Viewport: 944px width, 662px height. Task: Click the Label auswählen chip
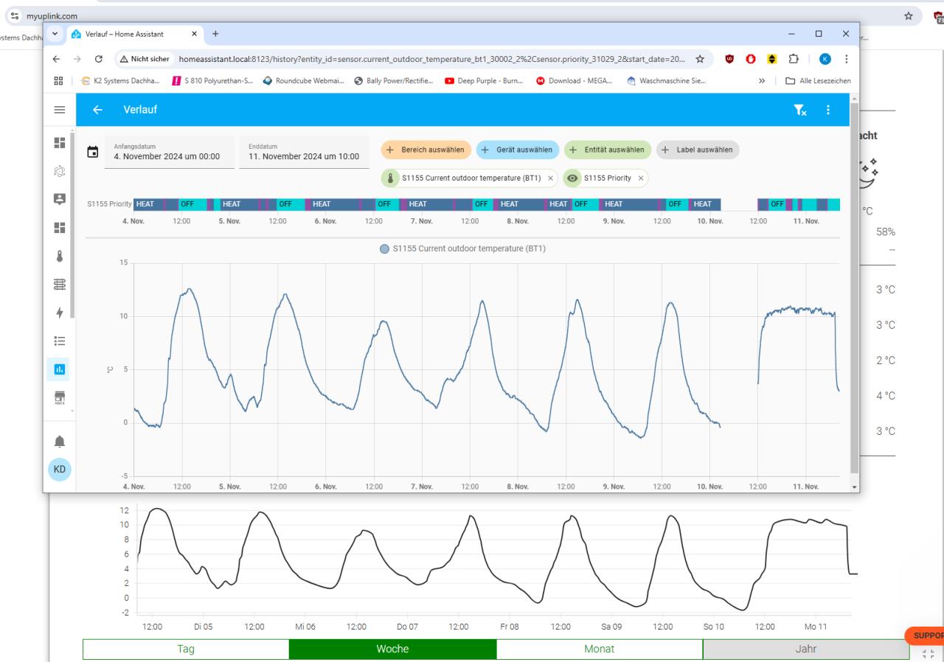coord(698,150)
